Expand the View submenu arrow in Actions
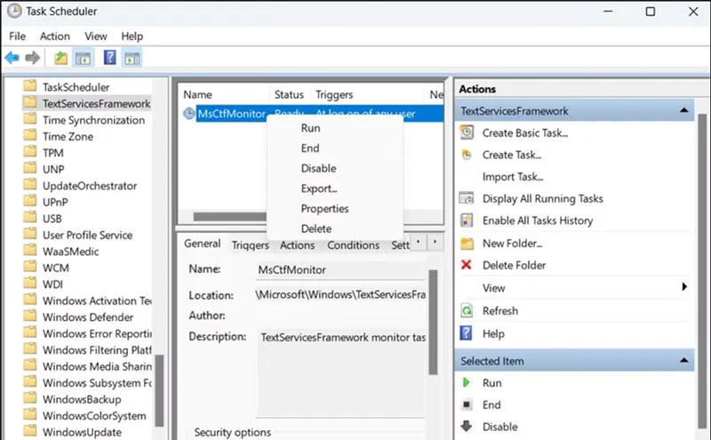This screenshot has height=440, width=711. pyautogui.click(x=684, y=287)
